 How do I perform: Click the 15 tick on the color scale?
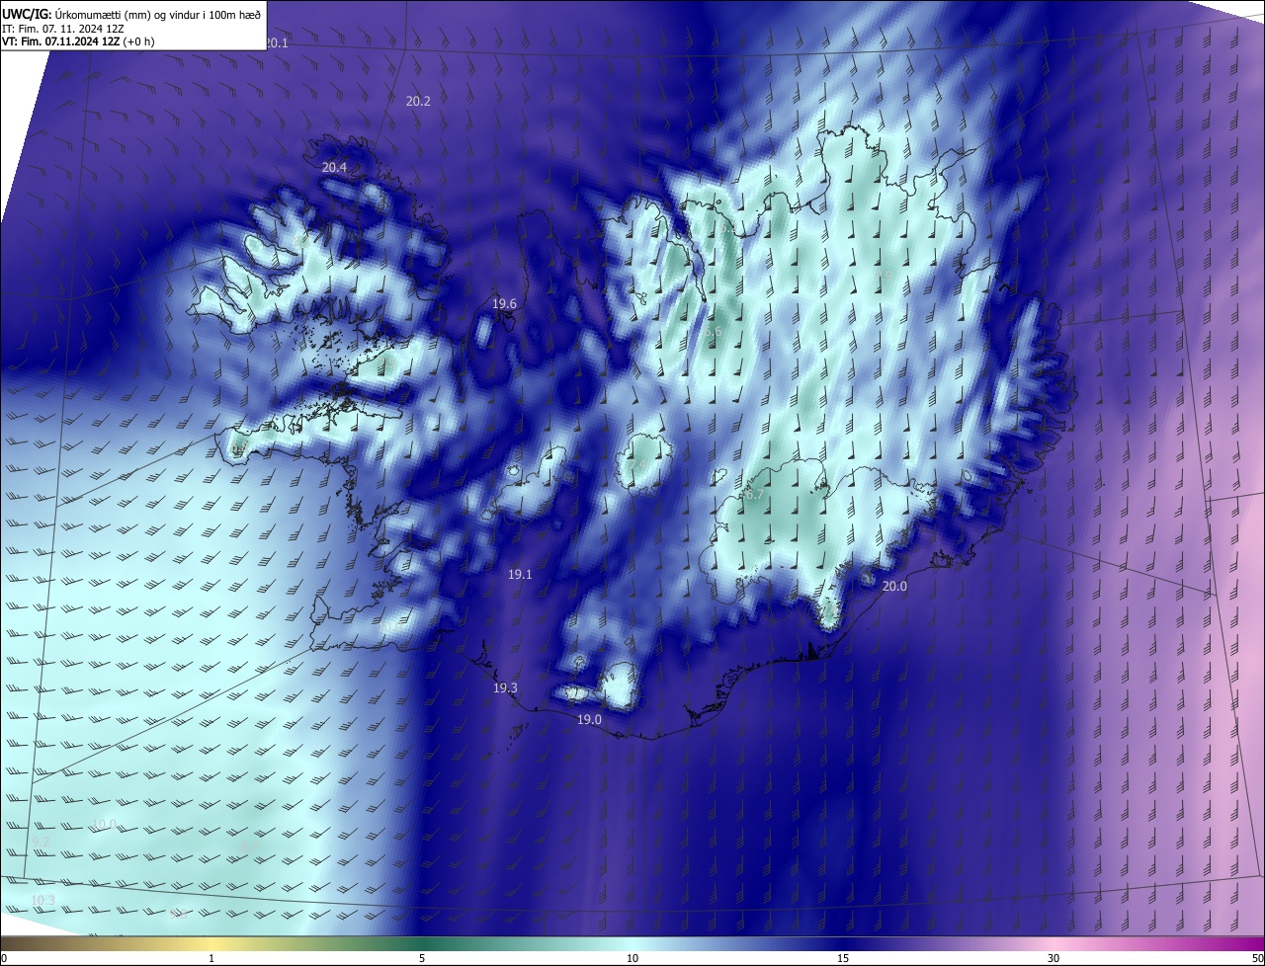point(843,959)
